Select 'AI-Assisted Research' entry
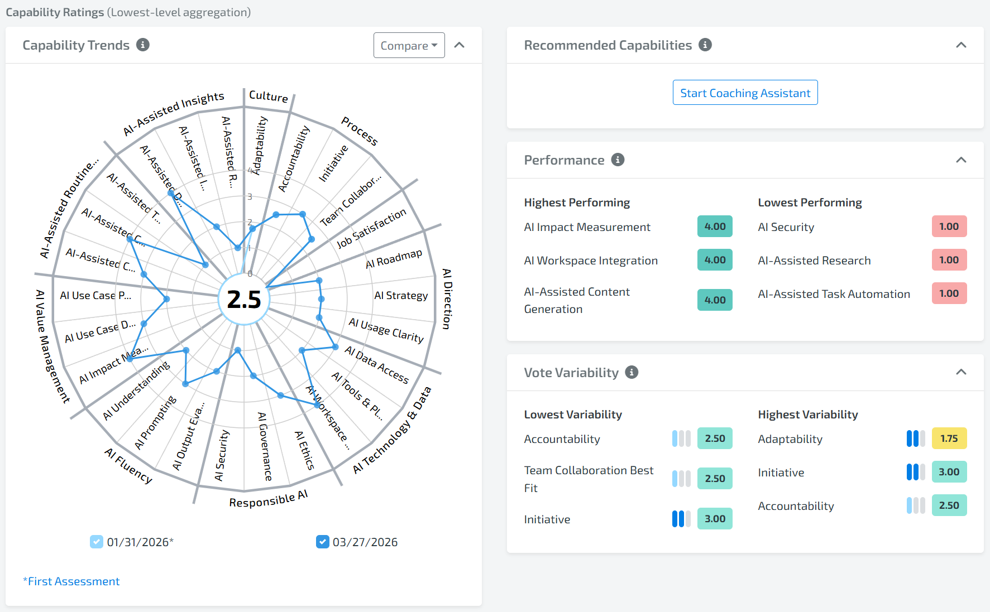The width and height of the screenshot is (990, 612). (x=814, y=261)
